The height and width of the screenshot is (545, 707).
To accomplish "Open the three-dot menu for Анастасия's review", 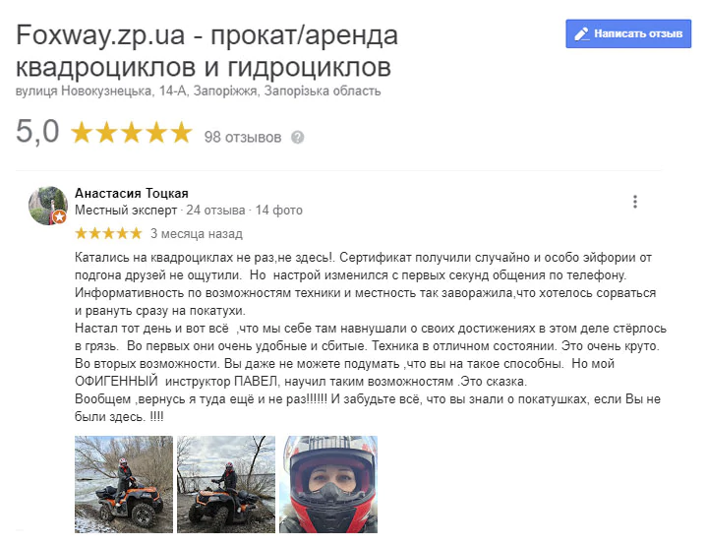I will coord(635,202).
